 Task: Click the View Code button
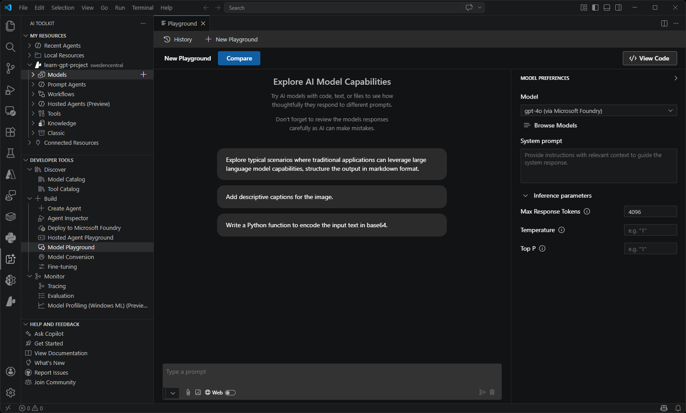pos(649,58)
